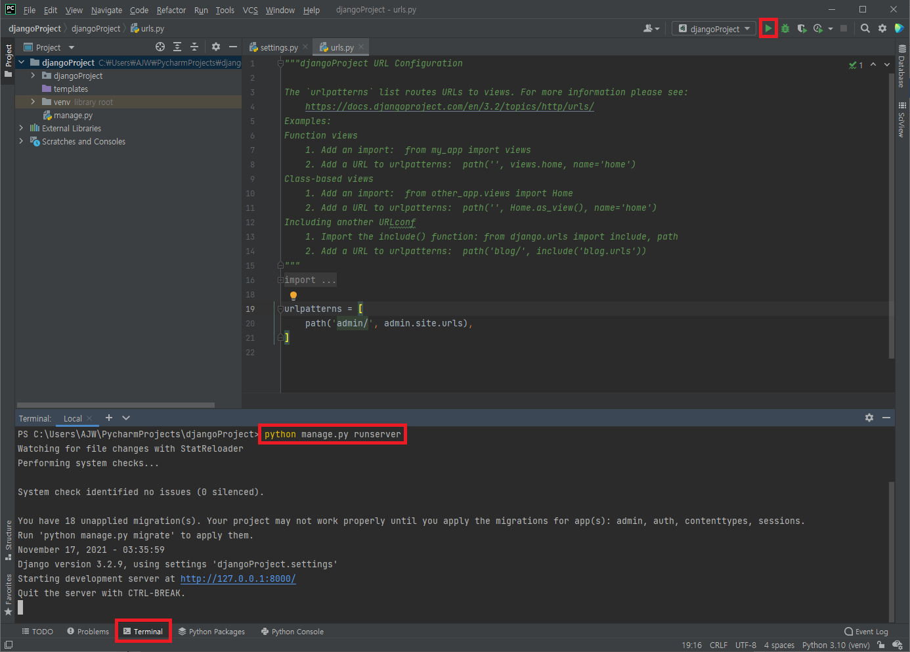Open the user account icon menu

pyautogui.click(x=651, y=28)
